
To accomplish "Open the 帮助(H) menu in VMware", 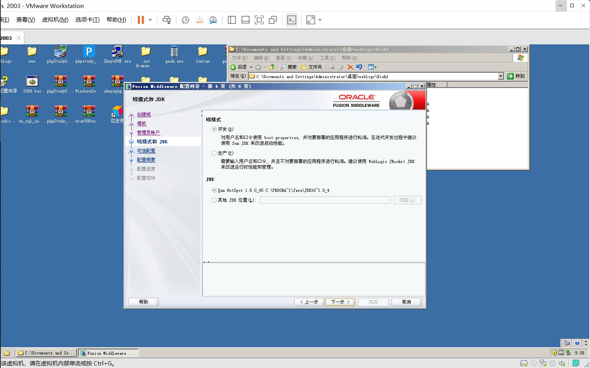I will pyautogui.click(x=116, y=20).
